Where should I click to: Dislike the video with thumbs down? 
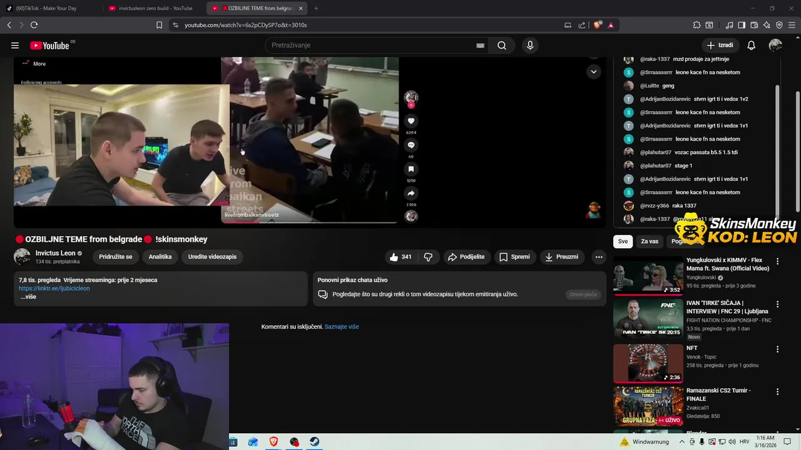click(x=428, y=257)
